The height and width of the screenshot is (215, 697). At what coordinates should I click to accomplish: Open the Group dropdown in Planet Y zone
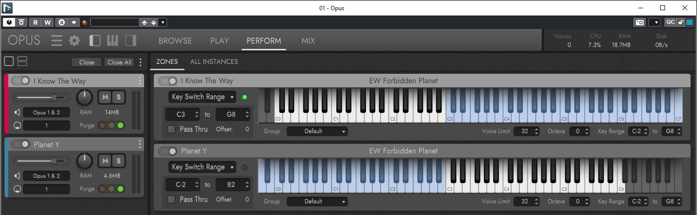(x=317, y=201)
